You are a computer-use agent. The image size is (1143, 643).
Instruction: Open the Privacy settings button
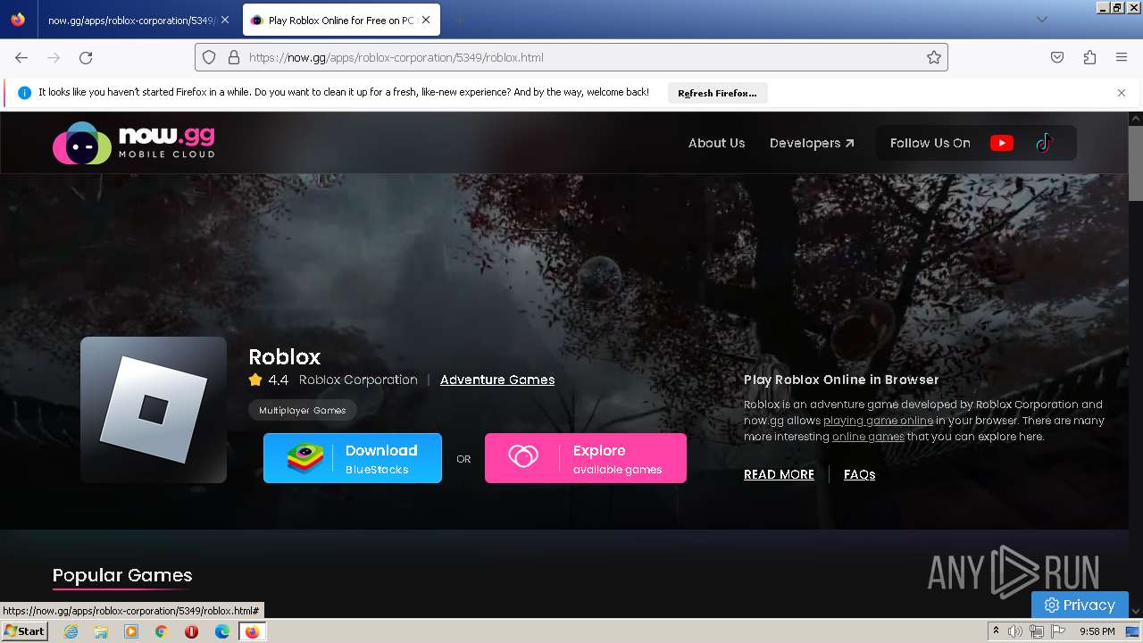(1080, 605)
